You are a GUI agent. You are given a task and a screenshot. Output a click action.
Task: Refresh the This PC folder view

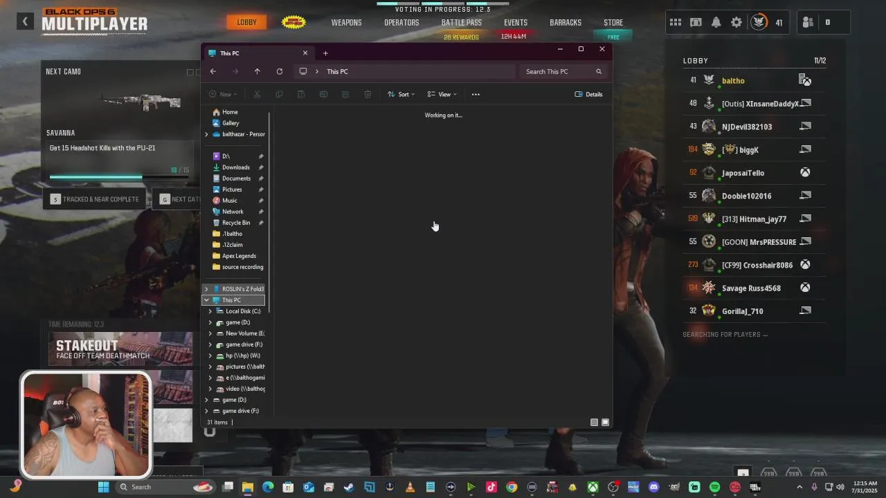tap(279, 71)
